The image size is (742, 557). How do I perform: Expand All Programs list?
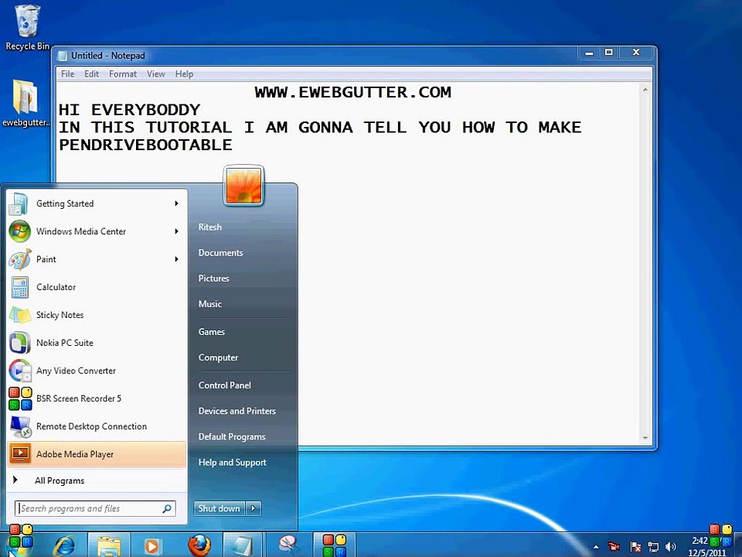(x=97, y=480)
